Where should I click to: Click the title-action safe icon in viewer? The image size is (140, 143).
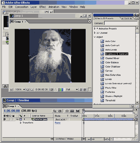pyautogui.click(x=28, y=89)
